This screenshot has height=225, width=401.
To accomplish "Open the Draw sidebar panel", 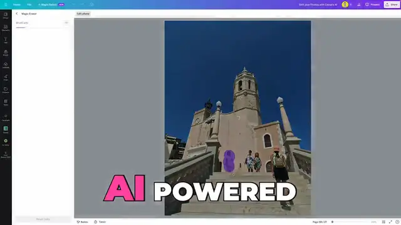I will coord(6,77).
